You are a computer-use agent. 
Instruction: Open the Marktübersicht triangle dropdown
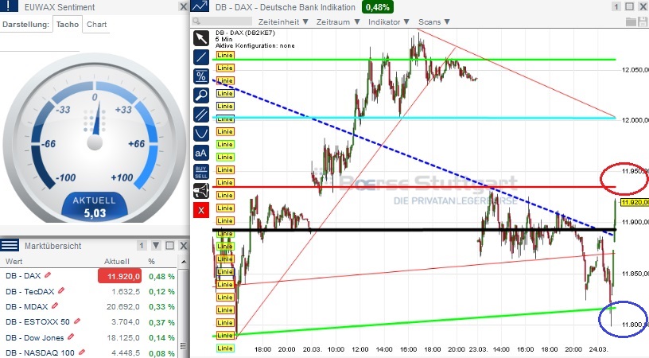[156, 245]
